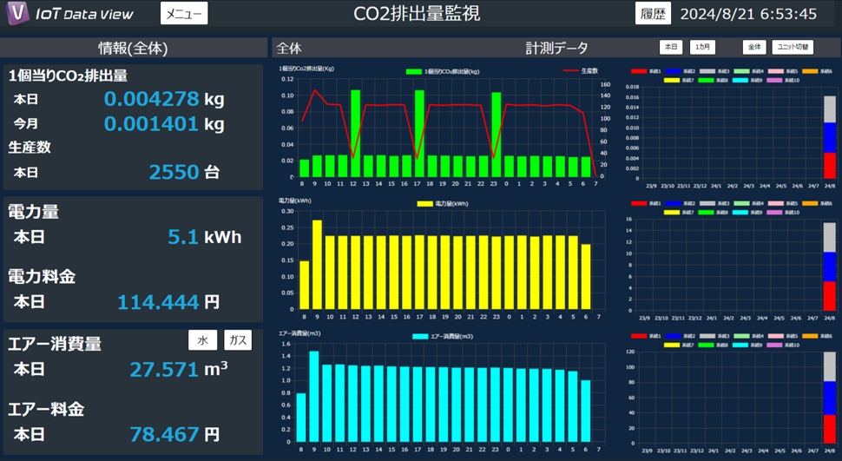
Task: Hide the yellow 電力量(kWh) legend series
Action: point(425,204)
